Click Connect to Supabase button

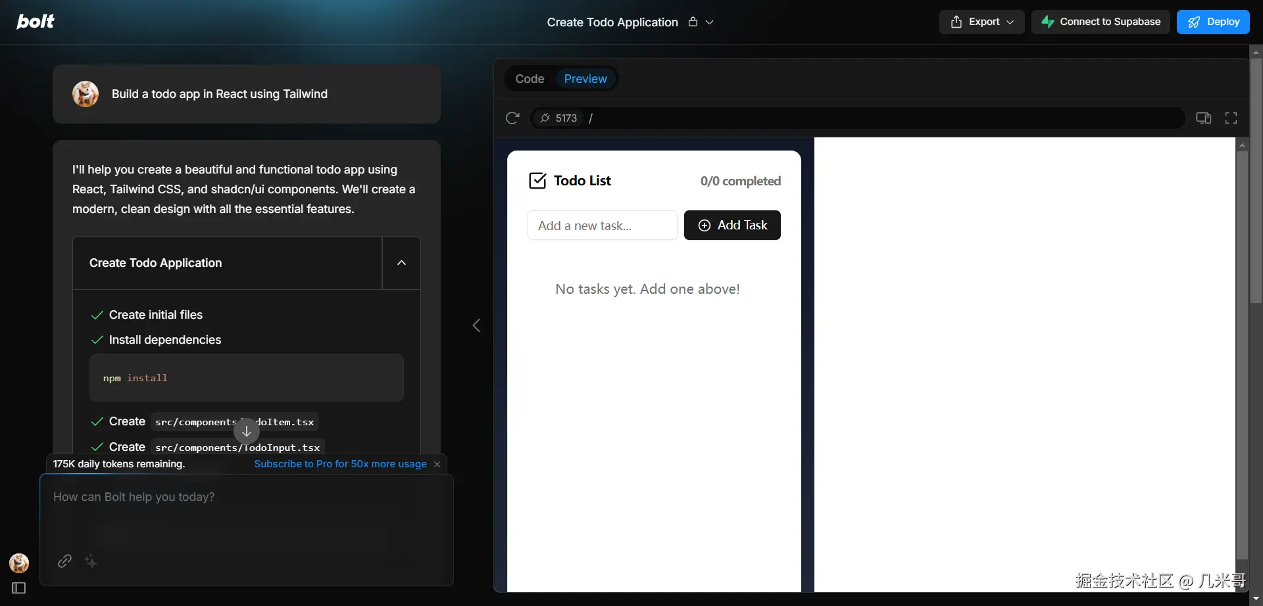pyautogui.click(x=1101, y=22)
